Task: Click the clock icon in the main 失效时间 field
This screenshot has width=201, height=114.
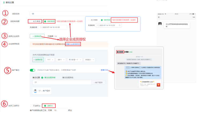Action: tap(41, 27)
